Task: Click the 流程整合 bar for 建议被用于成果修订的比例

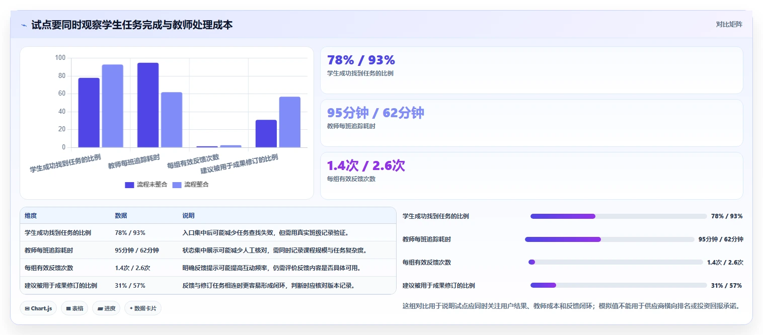Action: click(x=290, y=122)
